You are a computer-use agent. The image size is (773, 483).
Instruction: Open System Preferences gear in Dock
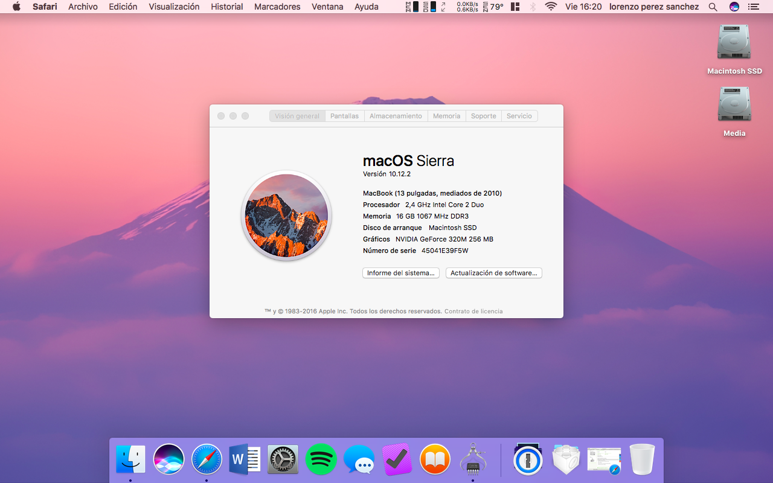click(x=283, y=459)
